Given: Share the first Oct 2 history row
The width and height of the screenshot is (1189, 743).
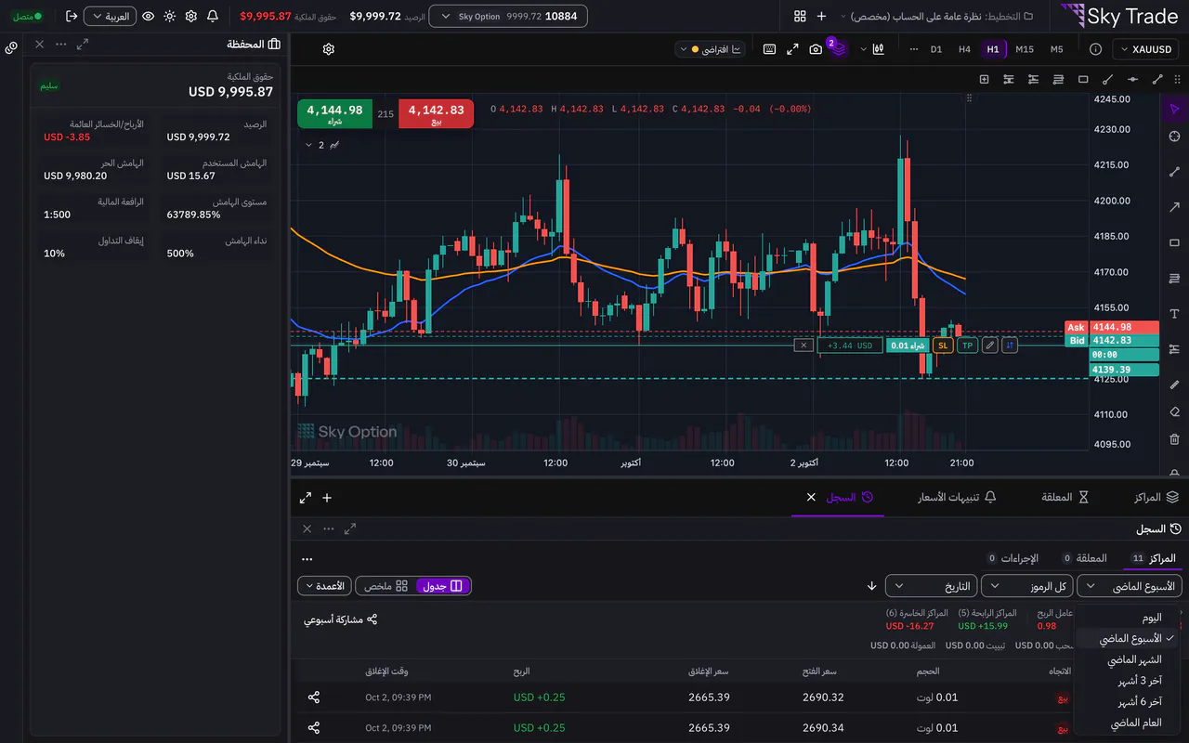Looking at the screenshot, I should 313,697.
